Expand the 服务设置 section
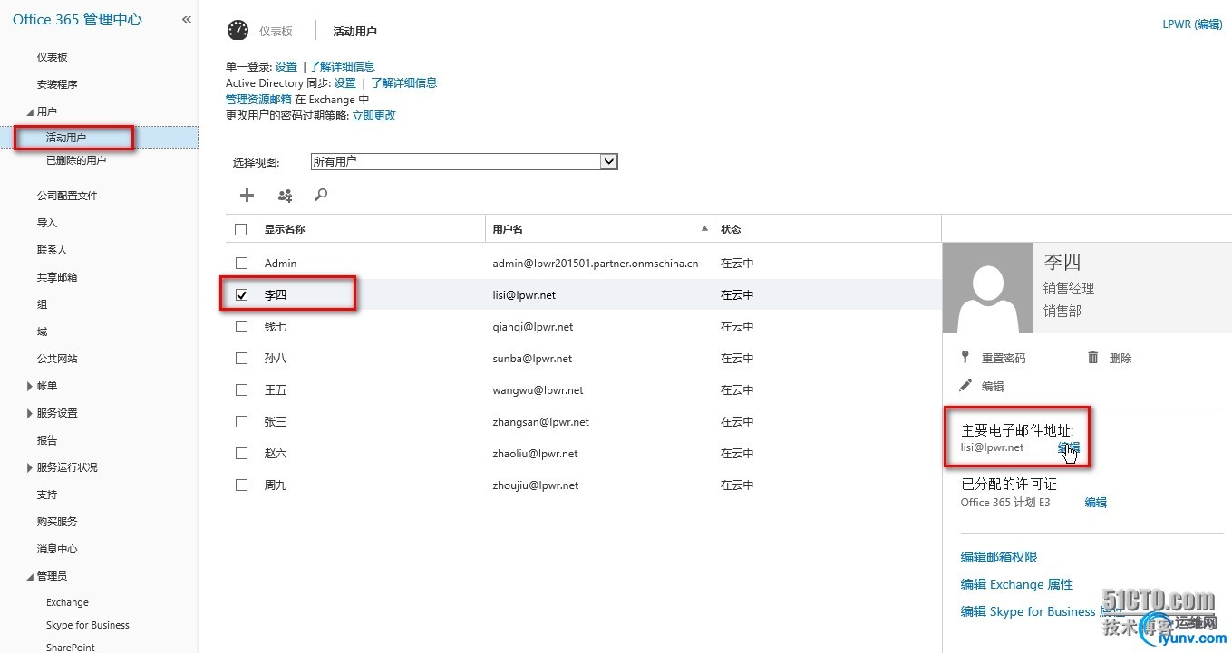Screen dimensions: 1232x653 tap(30, 413)
